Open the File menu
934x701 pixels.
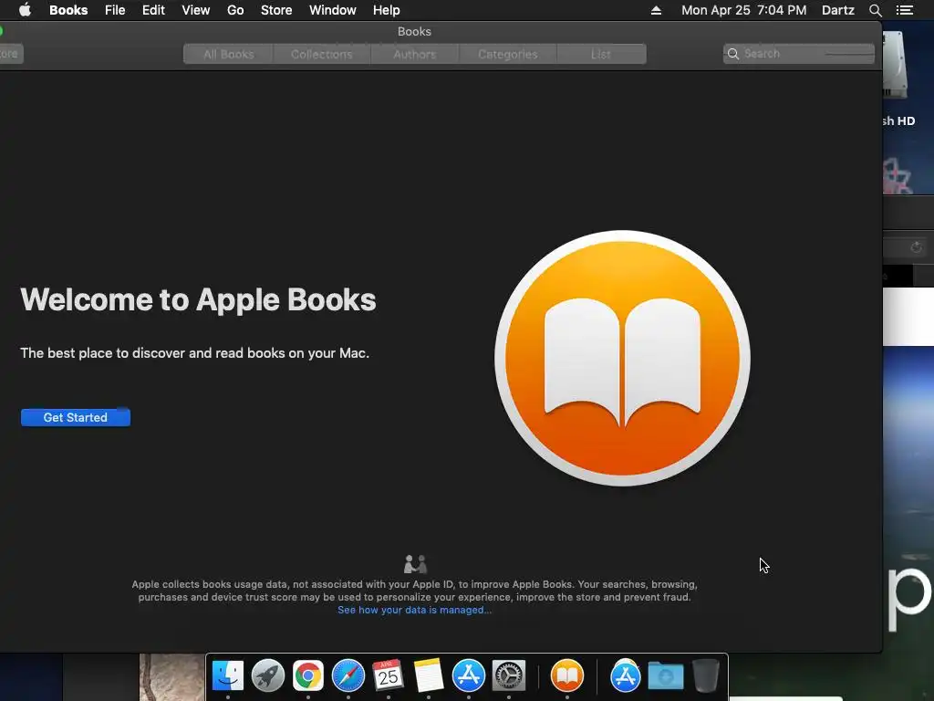(x=115, y=10)
